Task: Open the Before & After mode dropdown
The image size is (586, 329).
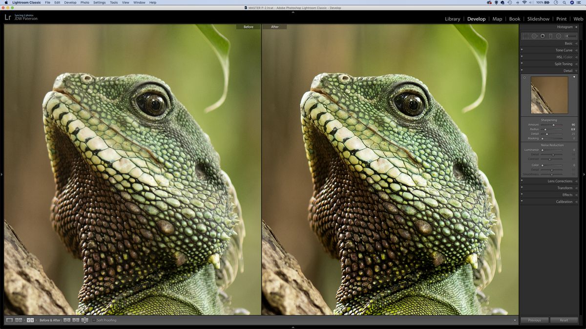Action: [x=37, y=320]
